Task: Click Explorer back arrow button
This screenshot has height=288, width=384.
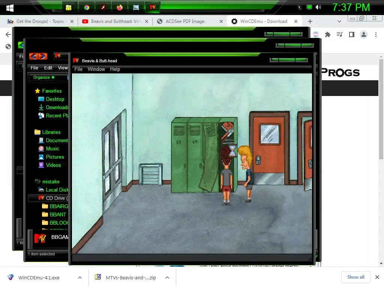Action: point(33,56)
